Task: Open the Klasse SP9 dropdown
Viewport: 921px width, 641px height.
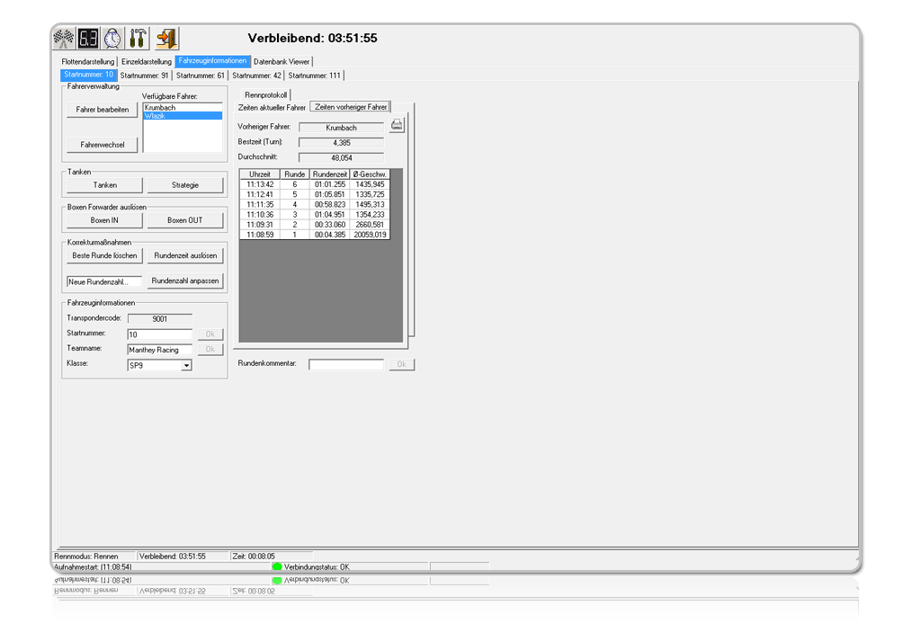Action: click(x=186, y=365)
